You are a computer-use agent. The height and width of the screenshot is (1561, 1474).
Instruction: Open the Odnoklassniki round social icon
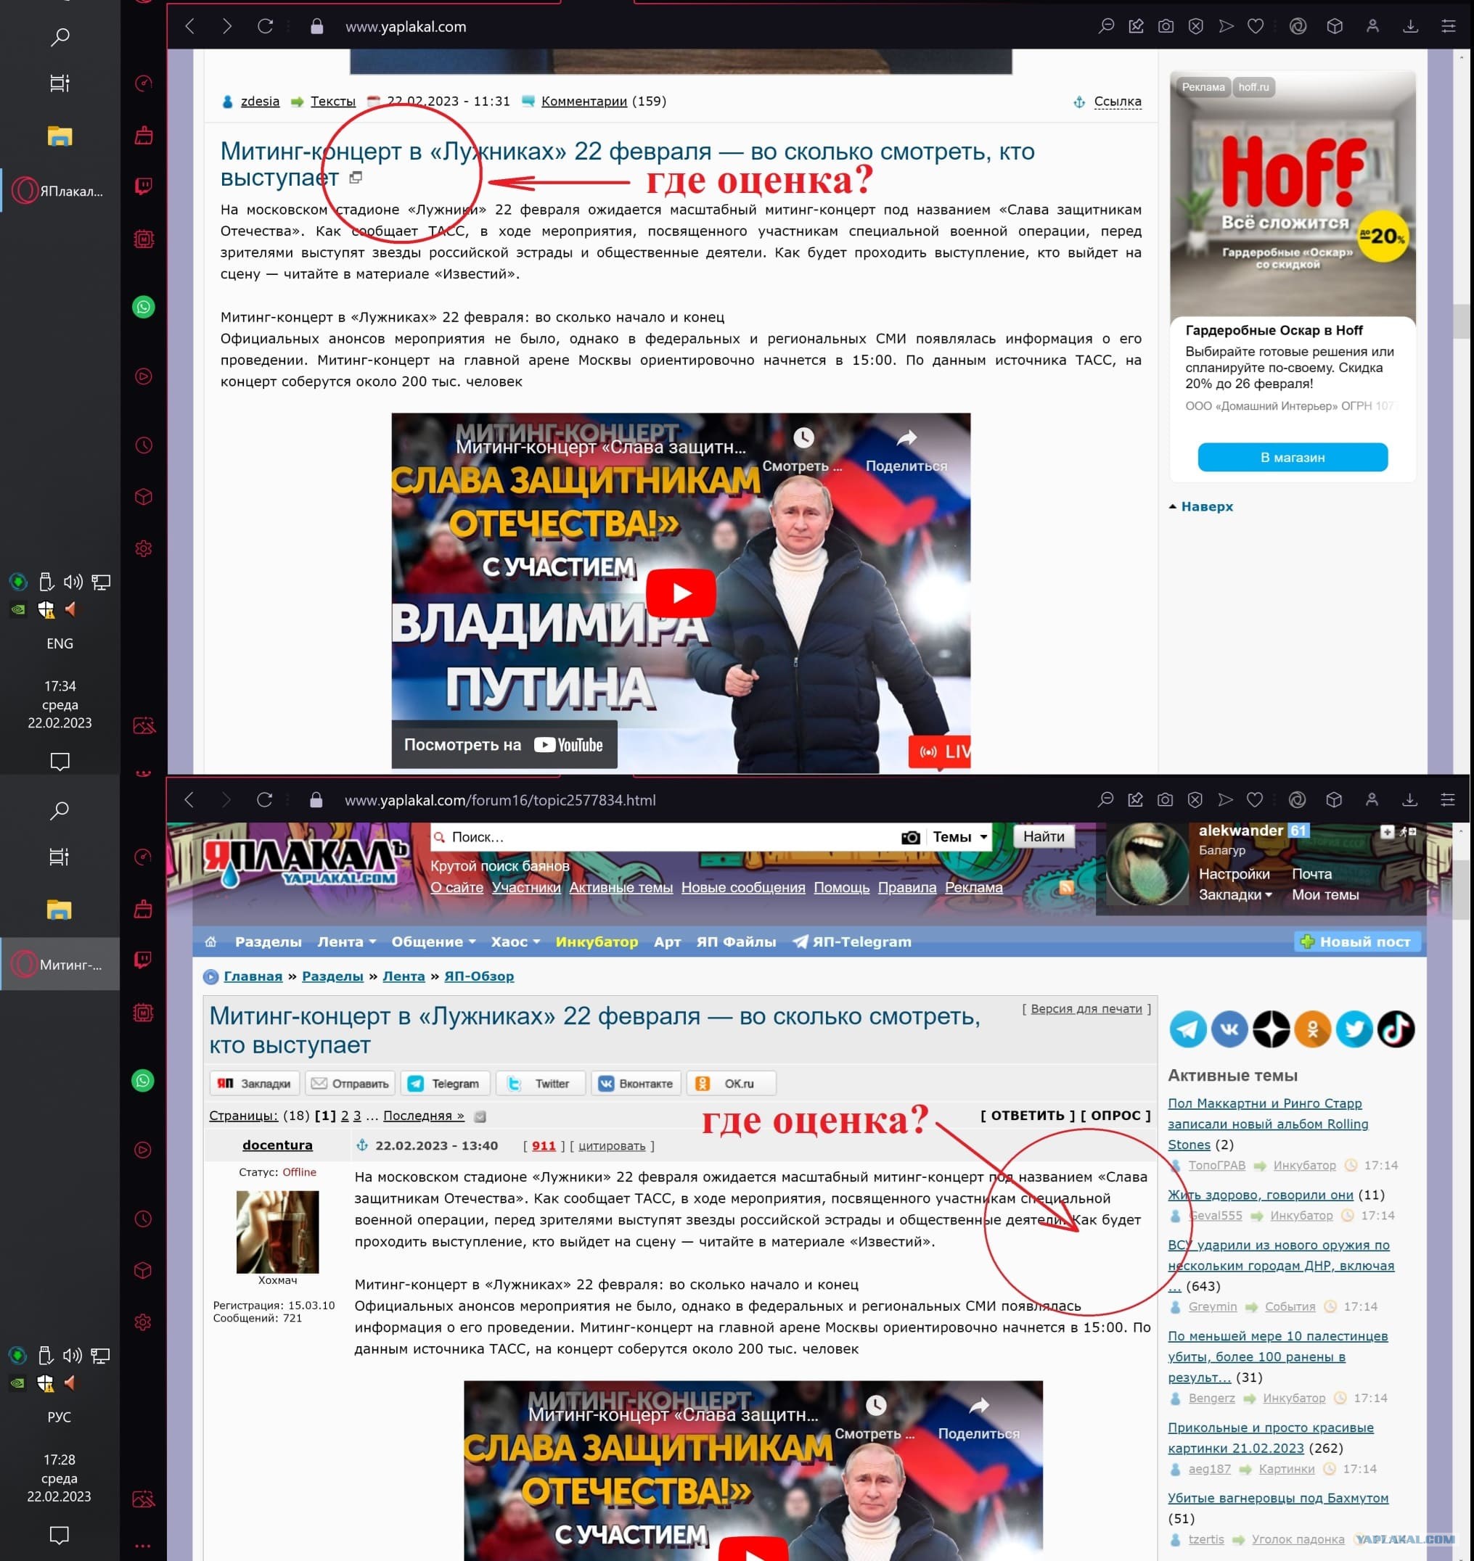(1313, 1029)
